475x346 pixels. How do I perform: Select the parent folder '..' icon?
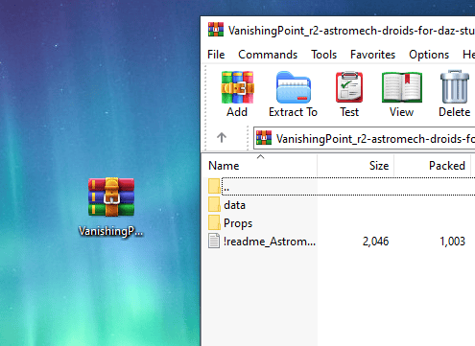click(x=214, y=186)
